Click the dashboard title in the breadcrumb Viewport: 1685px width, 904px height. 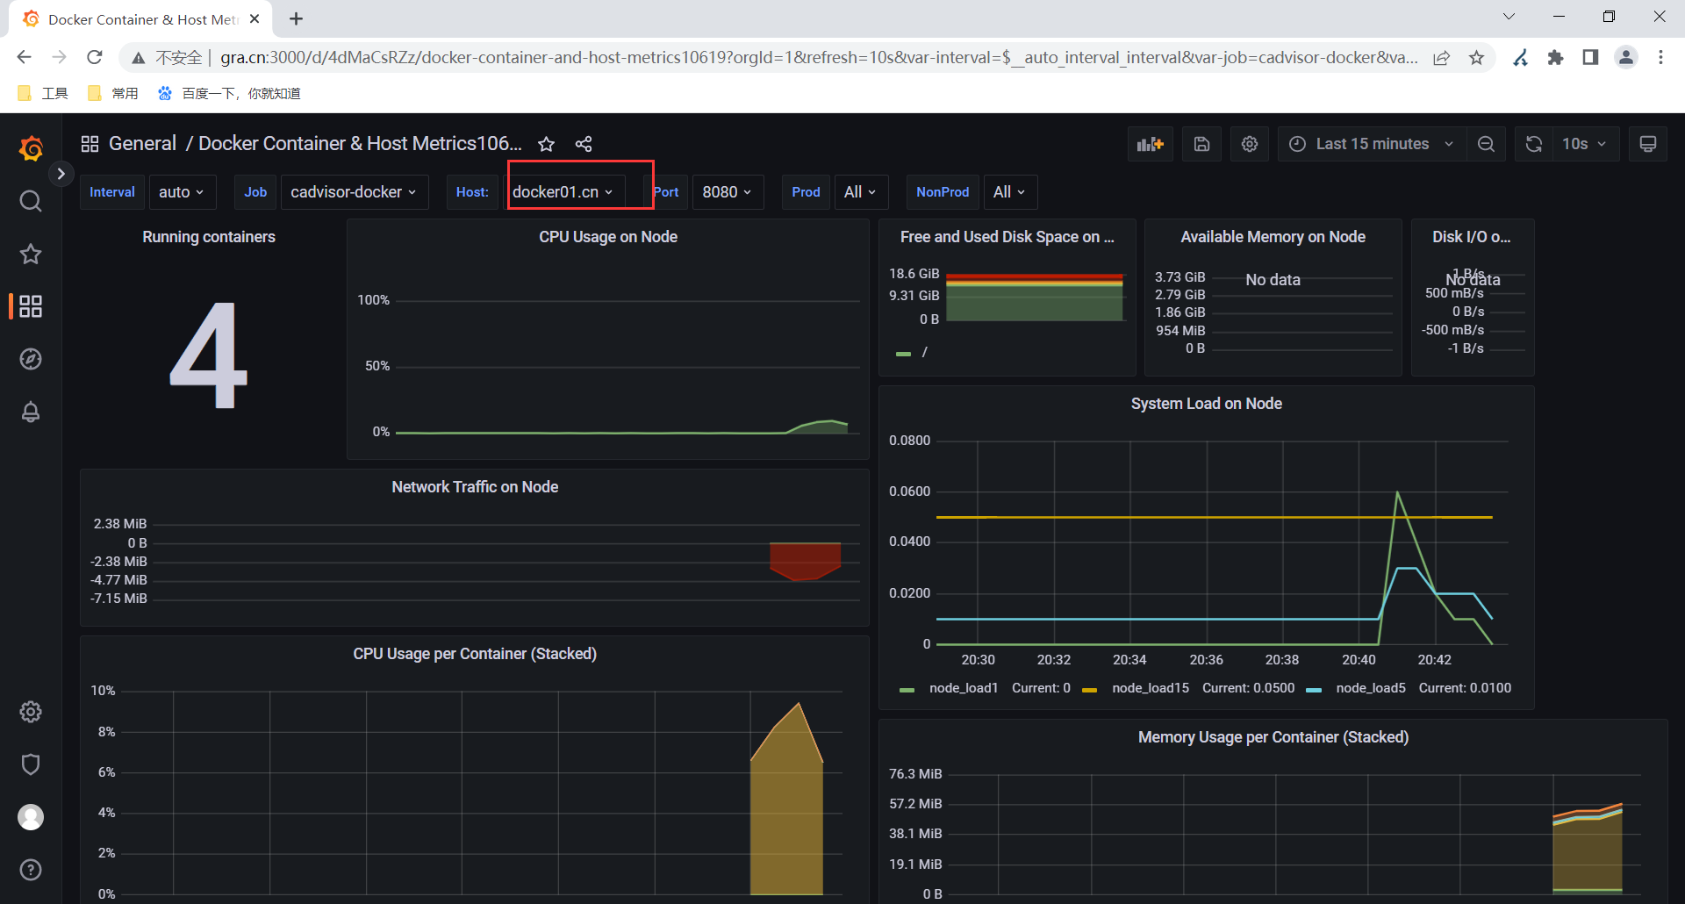tap(360, 144)
